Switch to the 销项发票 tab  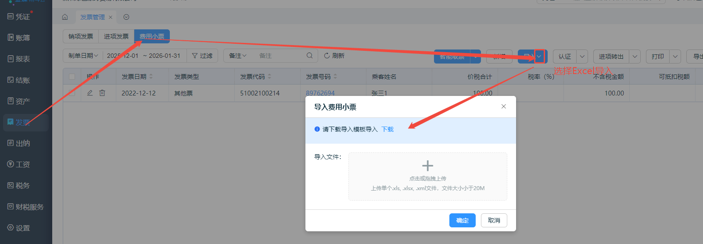(x=81, y=36)
